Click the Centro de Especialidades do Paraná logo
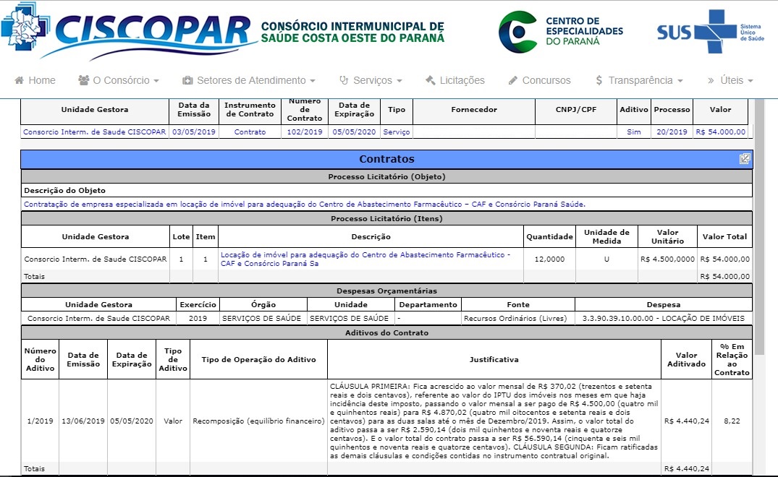The width and height of the screenshot is (778, 477). tap(561, 32)
